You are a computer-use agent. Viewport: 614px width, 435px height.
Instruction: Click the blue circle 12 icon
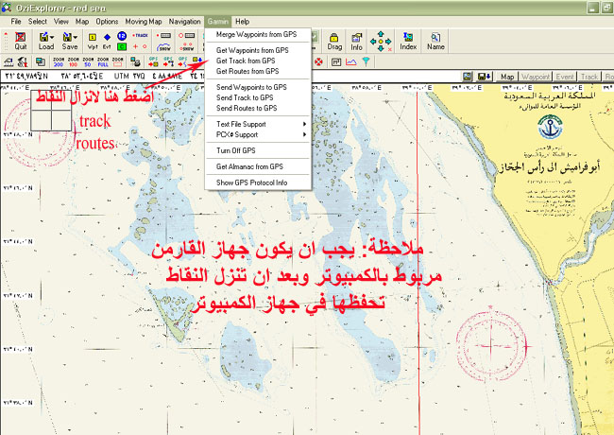click(122, 36)
